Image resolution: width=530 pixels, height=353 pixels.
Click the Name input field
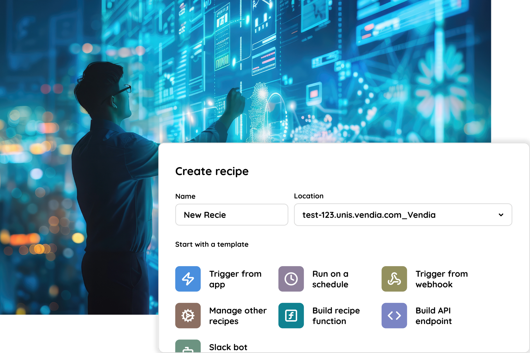point(231,215)
